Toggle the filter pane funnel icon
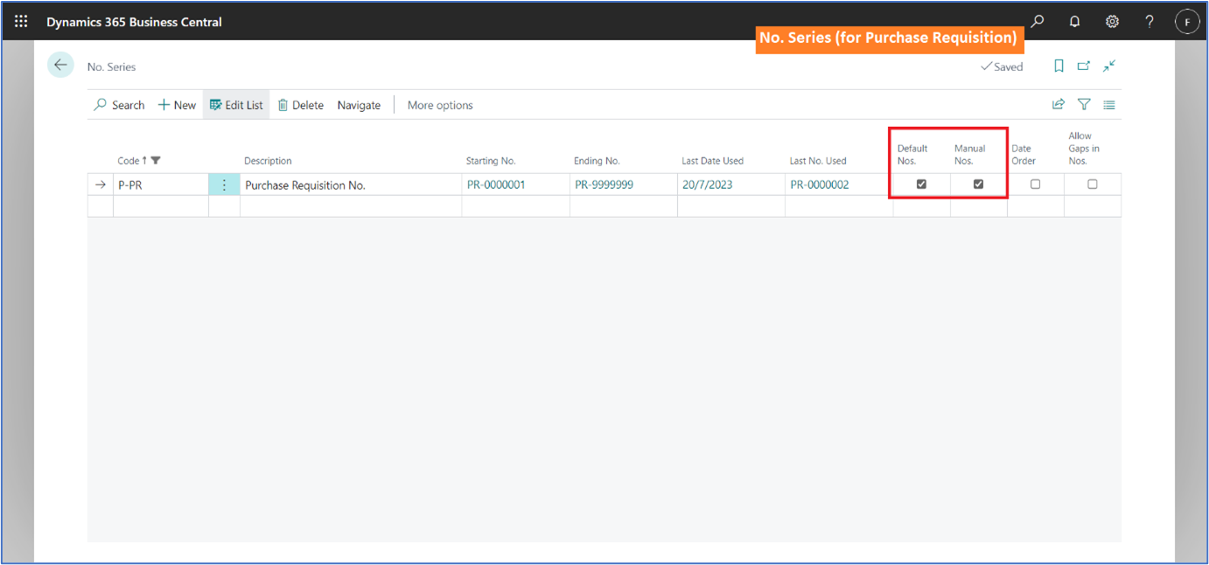The height and width of the screenshot is (565, 1209). click(1084, 105)
